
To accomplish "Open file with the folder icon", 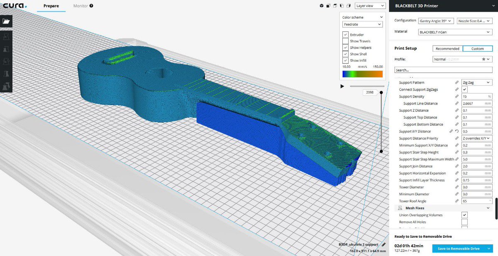I will [6, 22].
